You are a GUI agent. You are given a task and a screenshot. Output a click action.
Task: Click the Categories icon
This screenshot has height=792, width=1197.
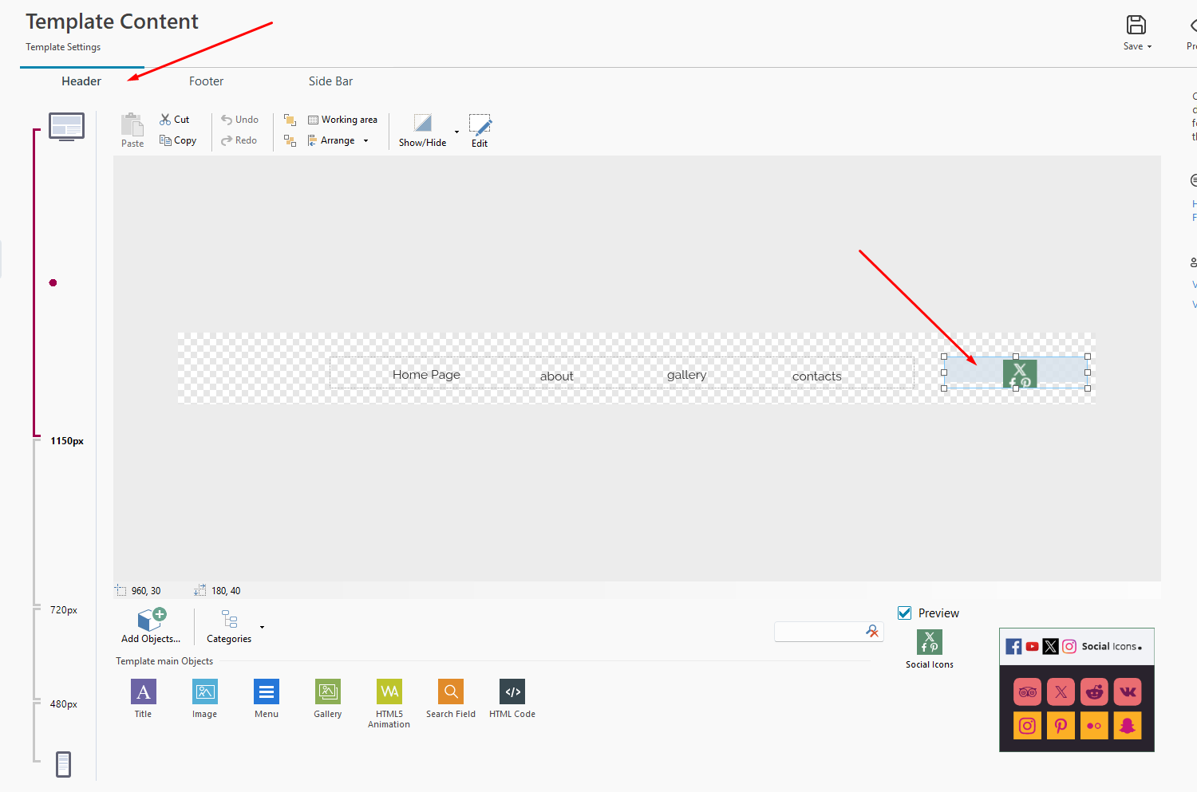coord(229,620)
